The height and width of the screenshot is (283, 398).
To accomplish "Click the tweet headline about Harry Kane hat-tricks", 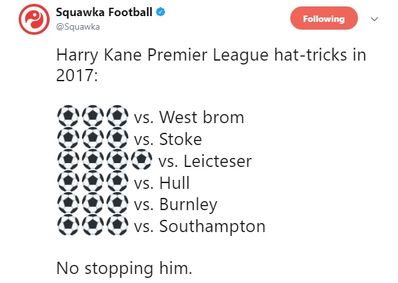I will [x=211, y=65].
